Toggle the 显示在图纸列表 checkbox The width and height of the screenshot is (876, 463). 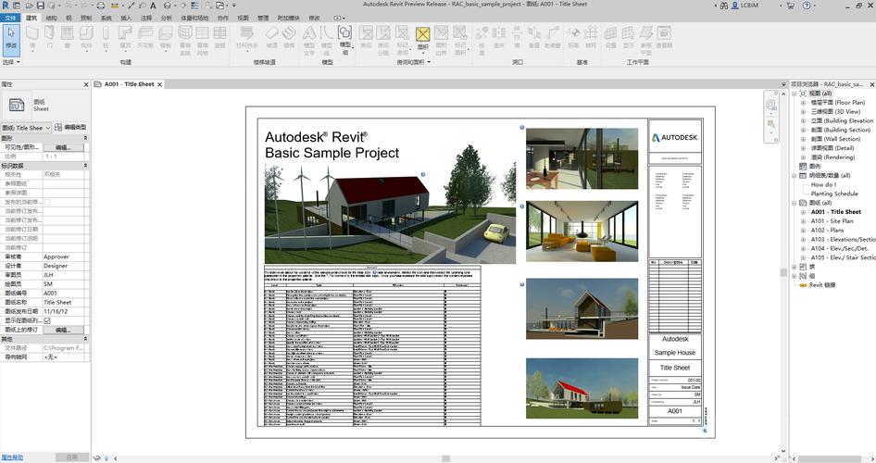tap(47, 320)
